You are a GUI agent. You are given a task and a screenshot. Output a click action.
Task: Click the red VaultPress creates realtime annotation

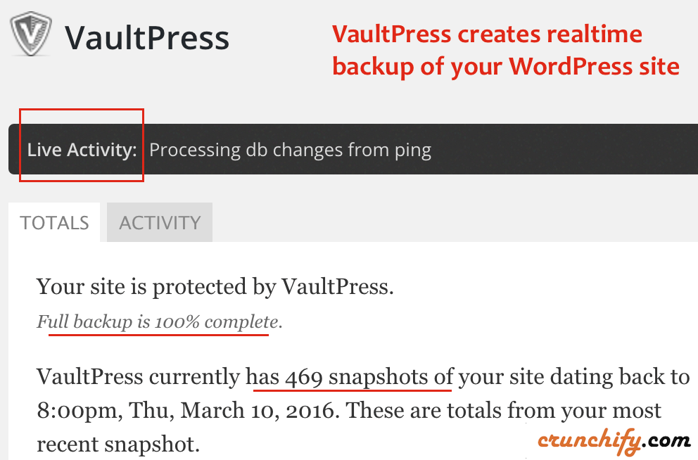coord(487,34)
